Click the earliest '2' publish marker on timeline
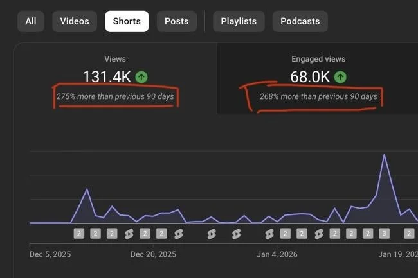The image size is (418, 278). point(79,234)
